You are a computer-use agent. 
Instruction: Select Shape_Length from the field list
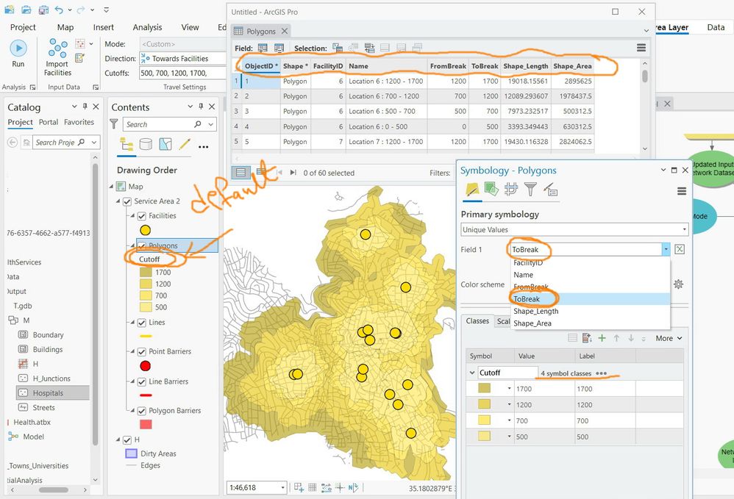click(537, 311)
